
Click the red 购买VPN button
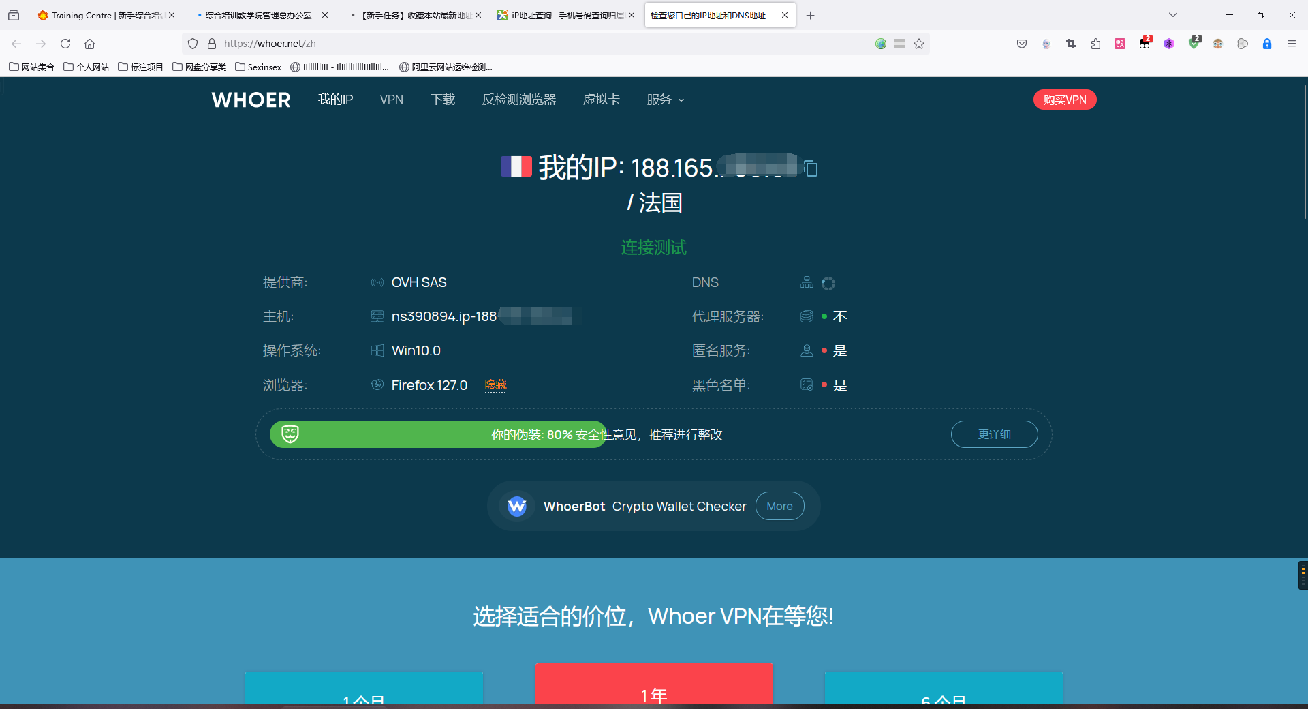pos(1065,100)
